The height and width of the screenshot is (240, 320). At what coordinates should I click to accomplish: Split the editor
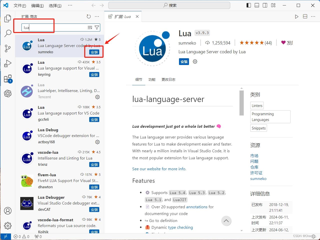pos(305,16)
